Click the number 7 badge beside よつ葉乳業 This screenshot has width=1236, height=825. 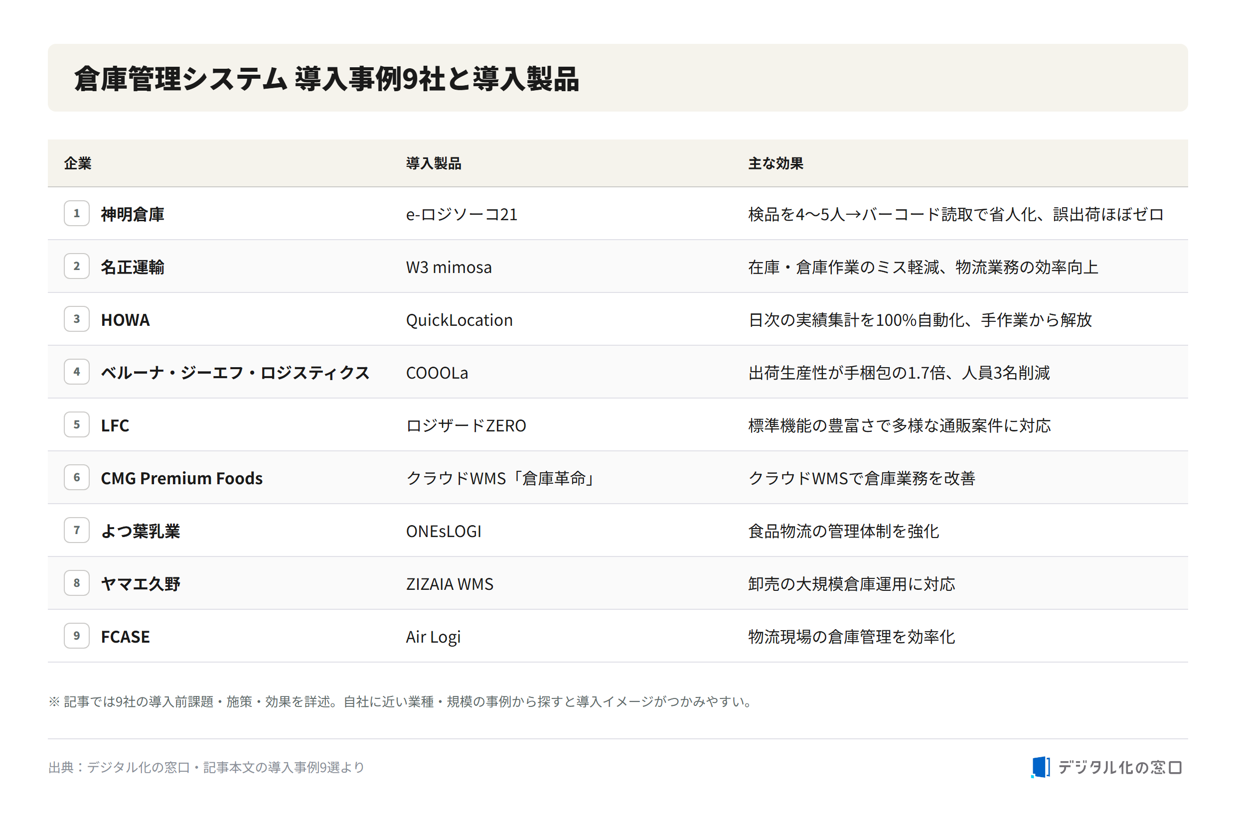77,531
